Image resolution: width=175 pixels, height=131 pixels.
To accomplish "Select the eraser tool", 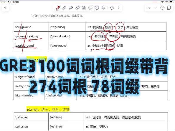I will [x=77, y=8].
